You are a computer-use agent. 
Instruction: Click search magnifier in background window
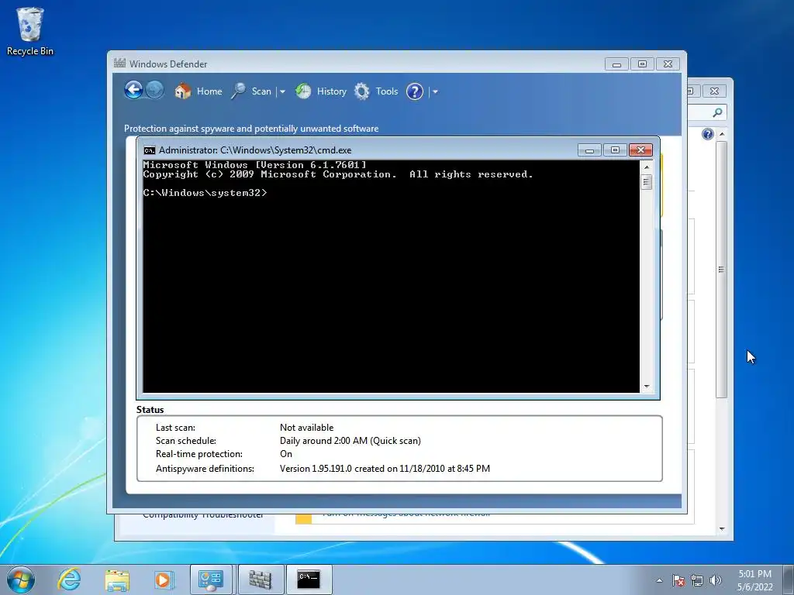[717, 112]
